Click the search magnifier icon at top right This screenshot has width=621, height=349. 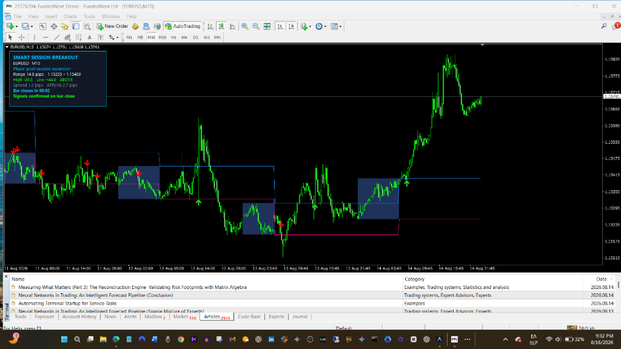603,26
